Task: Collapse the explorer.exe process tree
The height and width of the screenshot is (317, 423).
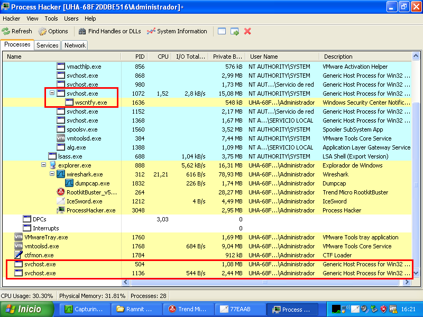Action: click(x=43, y=165)
